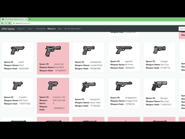This screenshot has width=185, height=139.
Task: Select spawn ID heavypistol
Action: point(95,99)
